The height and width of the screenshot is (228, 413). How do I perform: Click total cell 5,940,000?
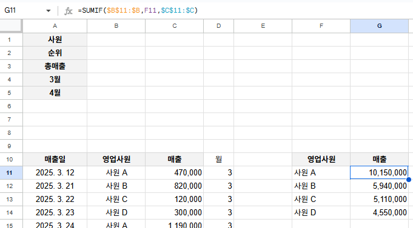pos(379,186)
